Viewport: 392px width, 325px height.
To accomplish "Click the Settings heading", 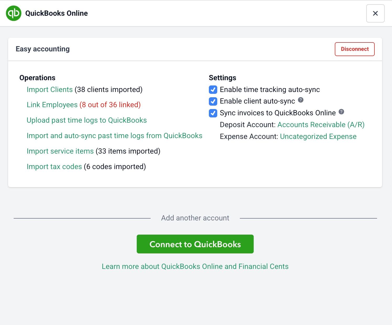I will (x=223, y=78).
